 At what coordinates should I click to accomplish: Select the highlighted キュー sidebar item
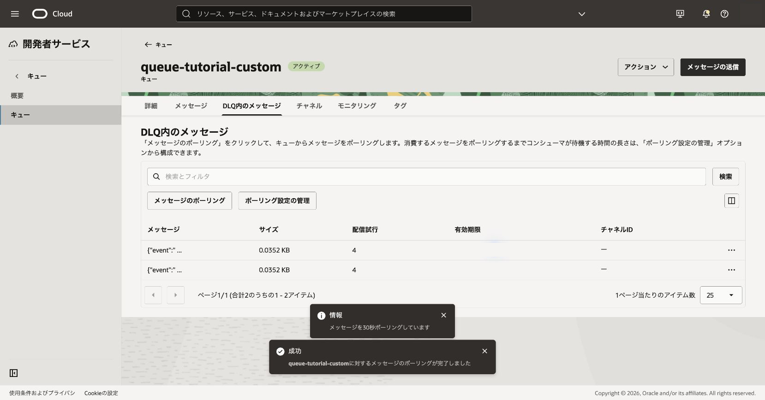pos(60,115)
